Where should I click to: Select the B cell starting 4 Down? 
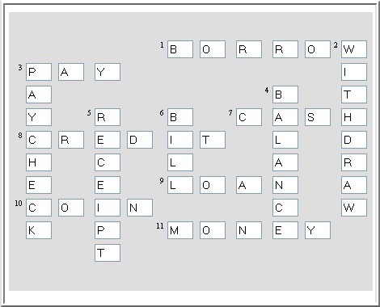coord(285,95)
